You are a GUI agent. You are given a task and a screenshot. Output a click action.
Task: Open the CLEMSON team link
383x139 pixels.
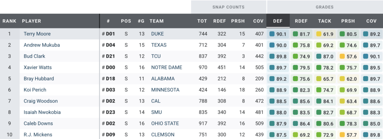pos(163,135)
